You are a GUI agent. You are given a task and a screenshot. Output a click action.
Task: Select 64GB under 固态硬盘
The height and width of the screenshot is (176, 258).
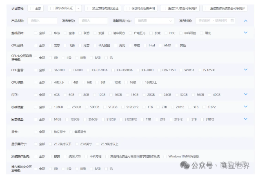pos(50,120)
